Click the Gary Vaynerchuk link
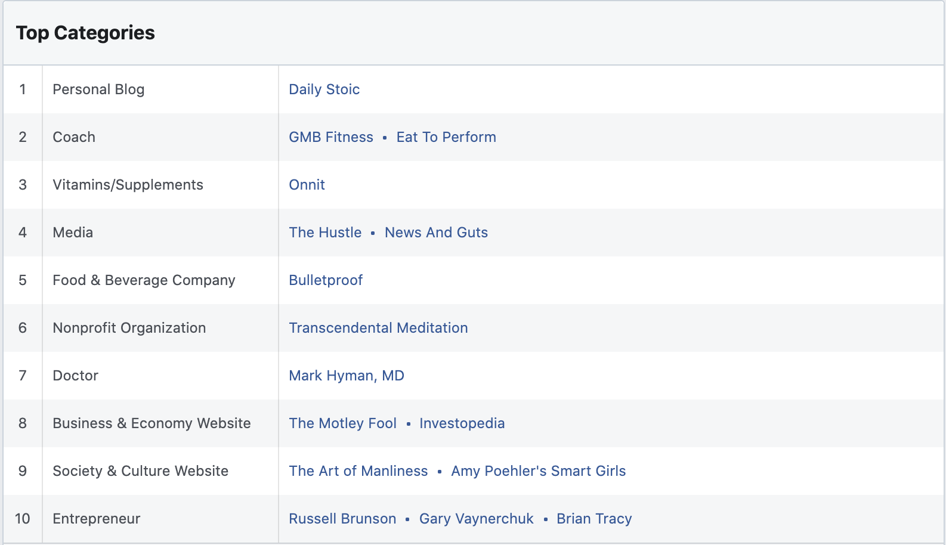Image resolution: width=946 pixels, height=545 pixels. 476,519
